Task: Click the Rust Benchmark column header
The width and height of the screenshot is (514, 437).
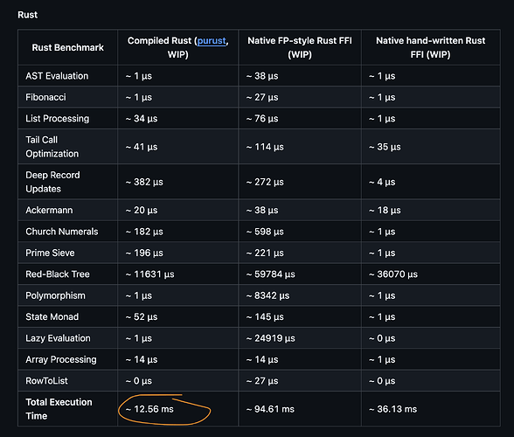Action: 68,47
